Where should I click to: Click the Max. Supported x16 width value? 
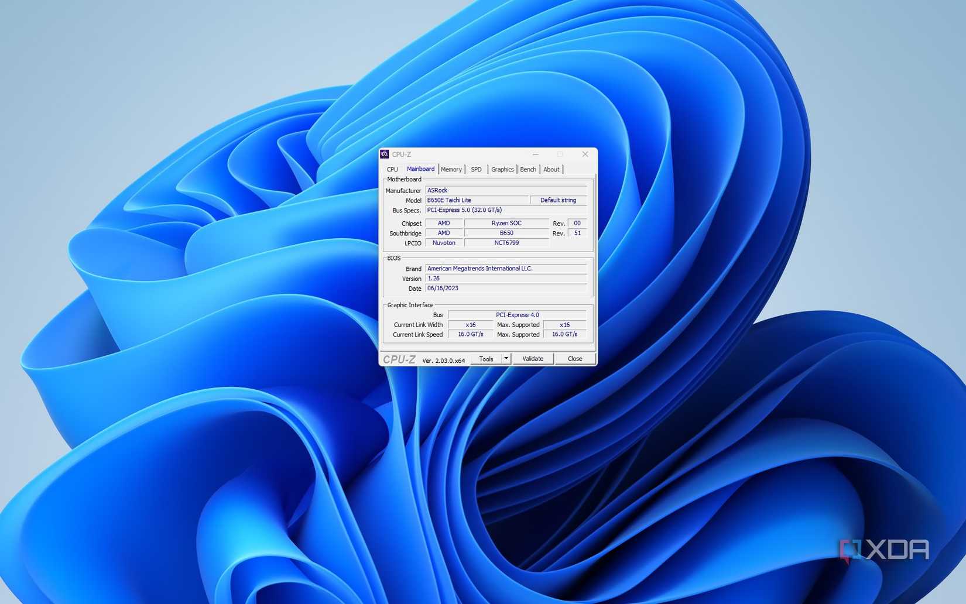click(564, 325)
